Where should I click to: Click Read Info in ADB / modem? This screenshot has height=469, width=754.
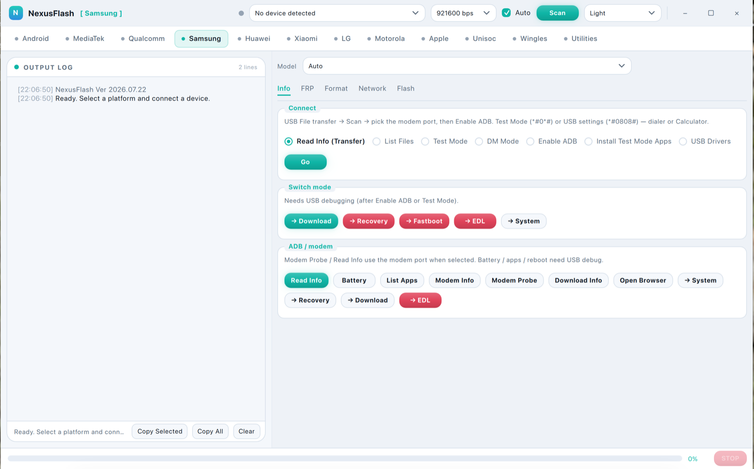[306, 281]
